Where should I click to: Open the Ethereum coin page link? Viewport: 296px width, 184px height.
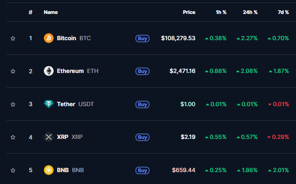[71, 71]
